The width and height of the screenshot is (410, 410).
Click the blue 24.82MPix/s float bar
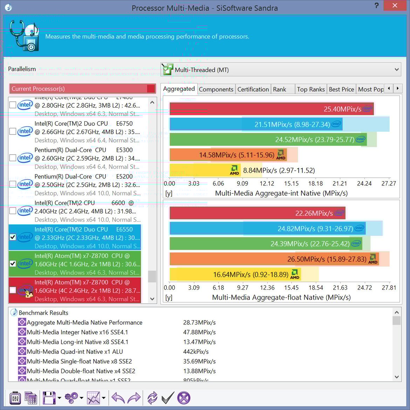click(267, 228)
